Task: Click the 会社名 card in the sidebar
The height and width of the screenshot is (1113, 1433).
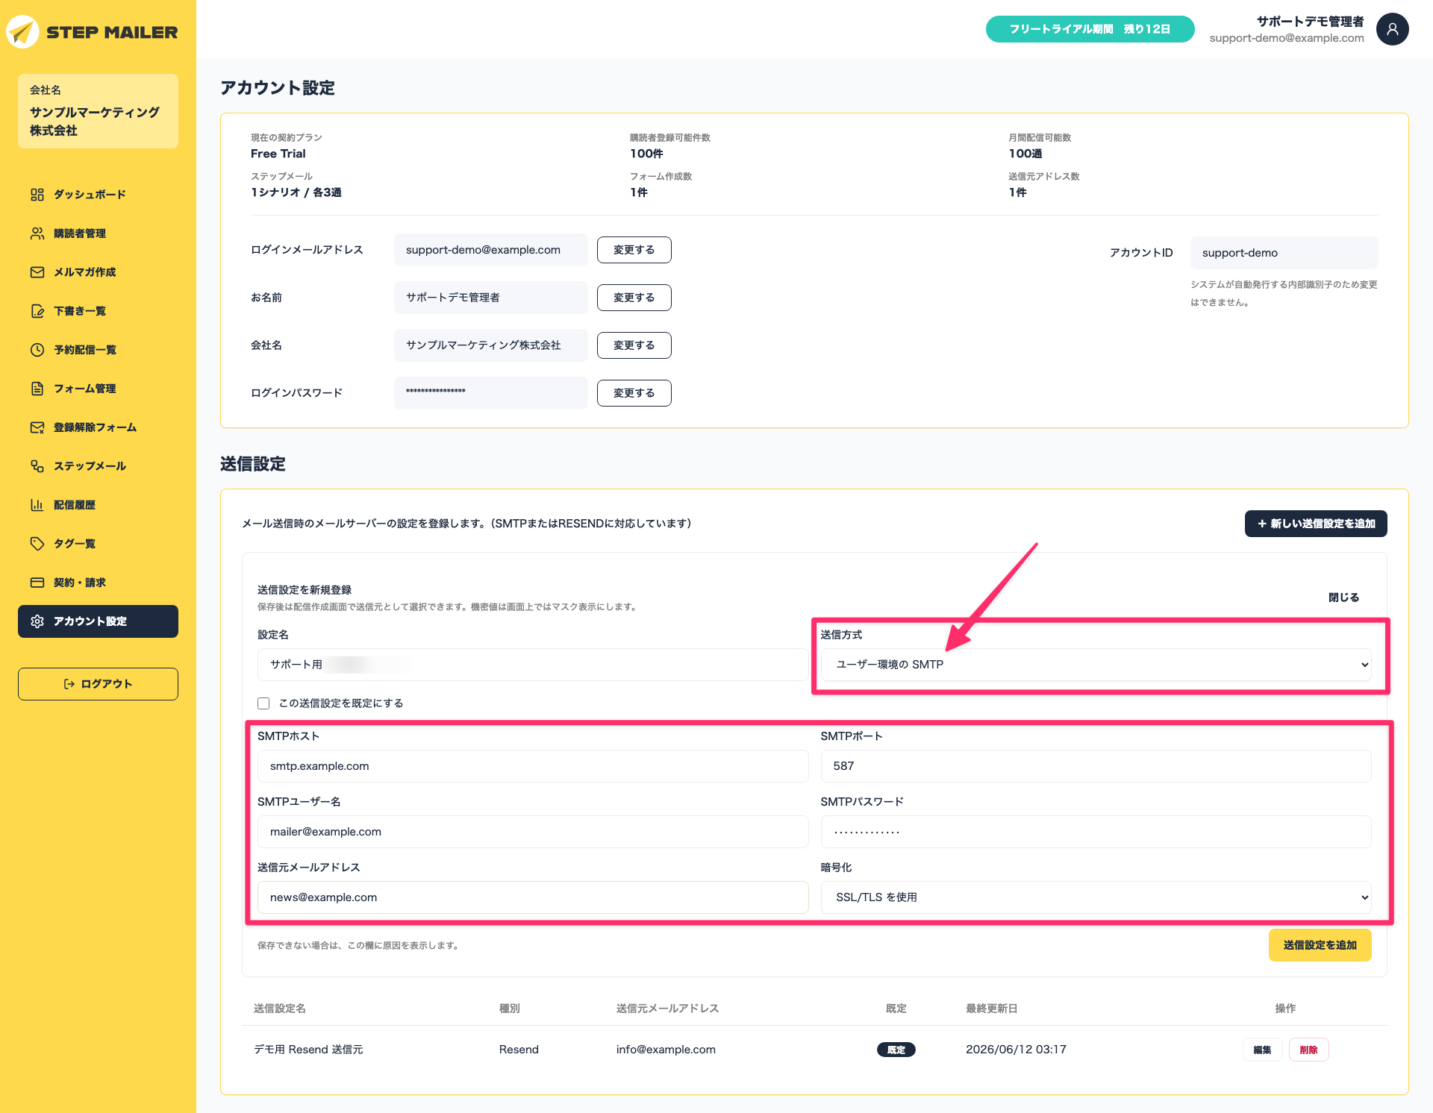Action: [x=98, y=111]
